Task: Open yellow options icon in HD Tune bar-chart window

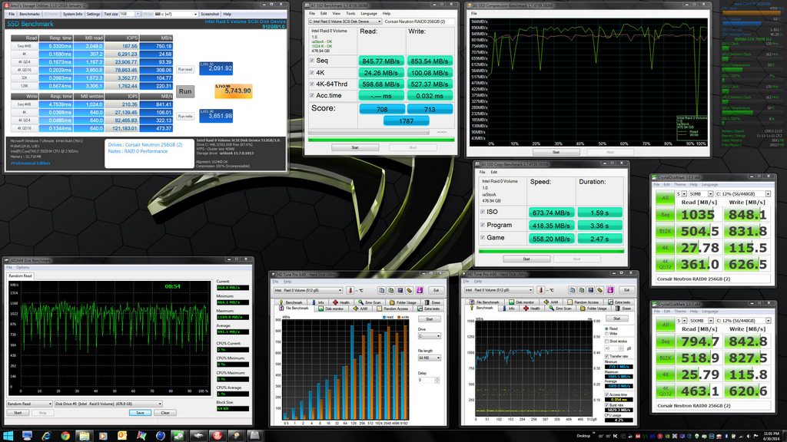Action: click(x=410, y=290)
